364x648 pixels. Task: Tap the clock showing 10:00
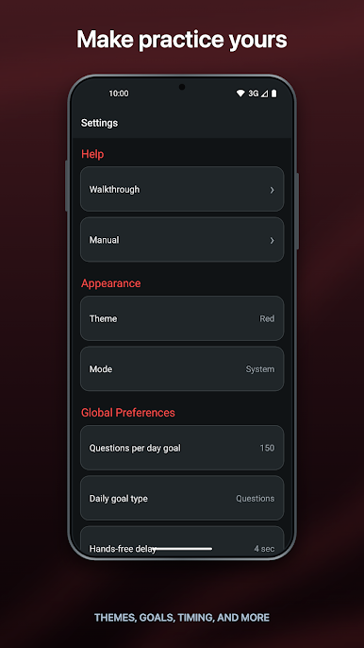coord(119,94)
